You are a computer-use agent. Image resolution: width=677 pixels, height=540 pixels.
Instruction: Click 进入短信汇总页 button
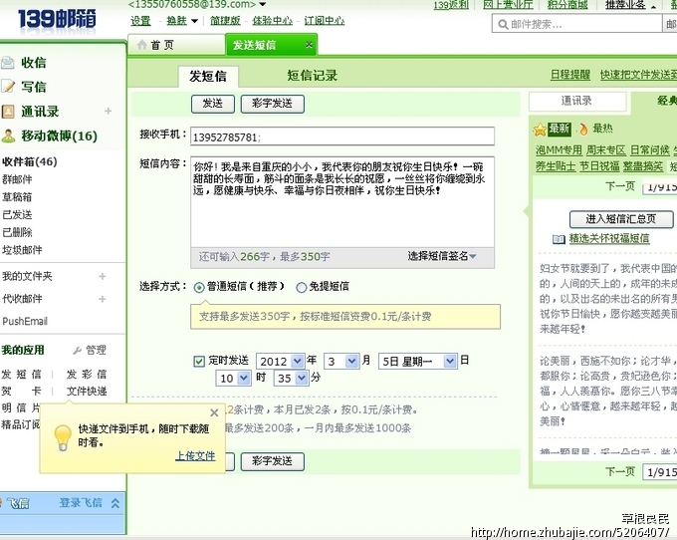[x=621, y=219]
